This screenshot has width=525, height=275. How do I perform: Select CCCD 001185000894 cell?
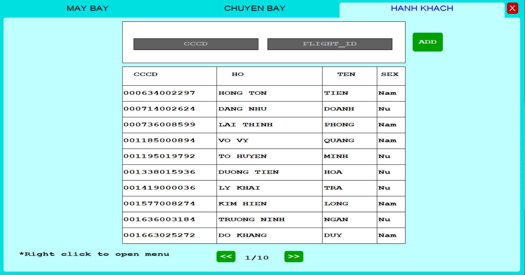click(170, 141)
